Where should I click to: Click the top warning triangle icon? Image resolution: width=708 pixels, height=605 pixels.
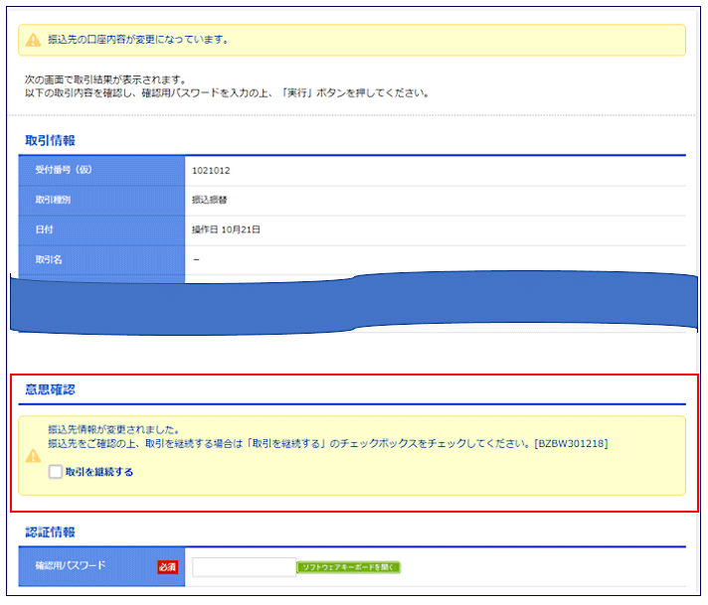tap(33, 40)
